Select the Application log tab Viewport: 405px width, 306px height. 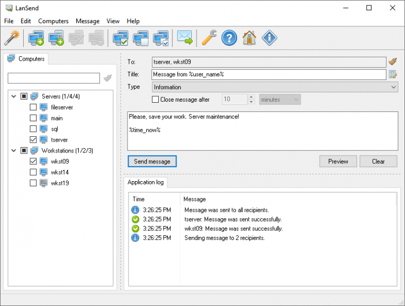(146, 182)
